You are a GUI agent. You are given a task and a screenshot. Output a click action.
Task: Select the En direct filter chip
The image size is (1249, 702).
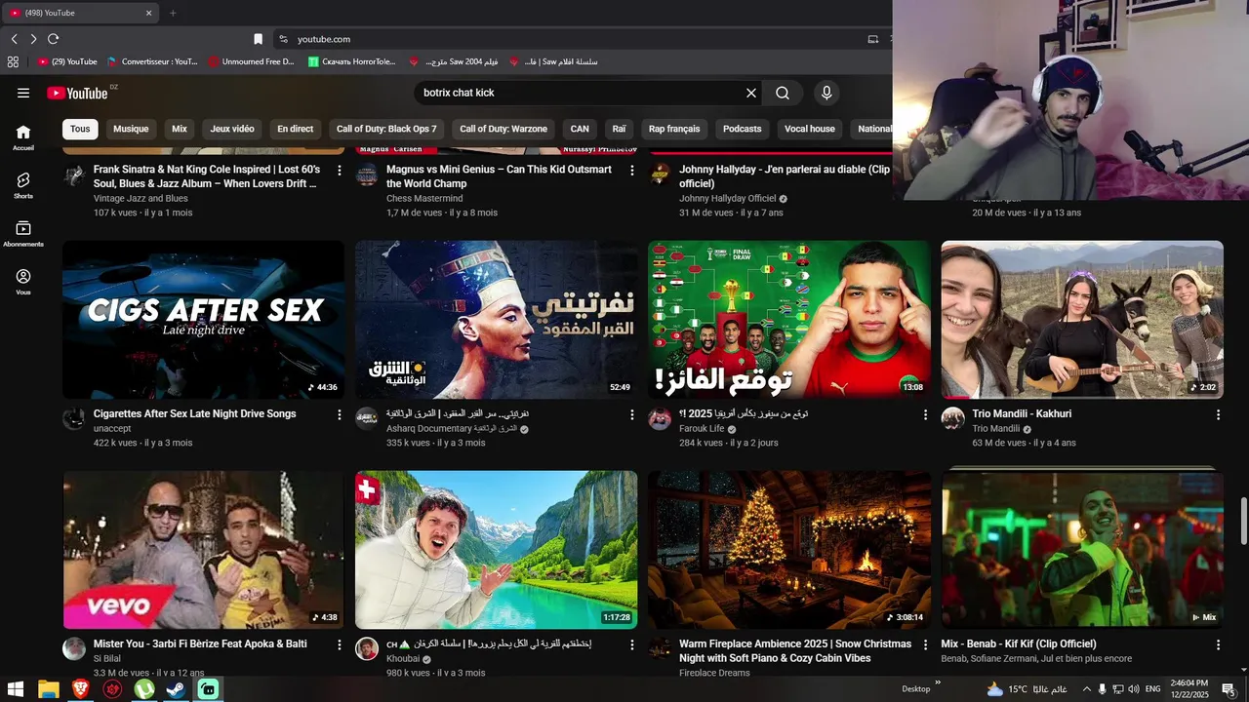coord(296,129)
